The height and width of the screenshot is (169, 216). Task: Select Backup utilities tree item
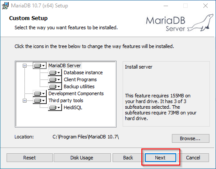pos(79,86)
